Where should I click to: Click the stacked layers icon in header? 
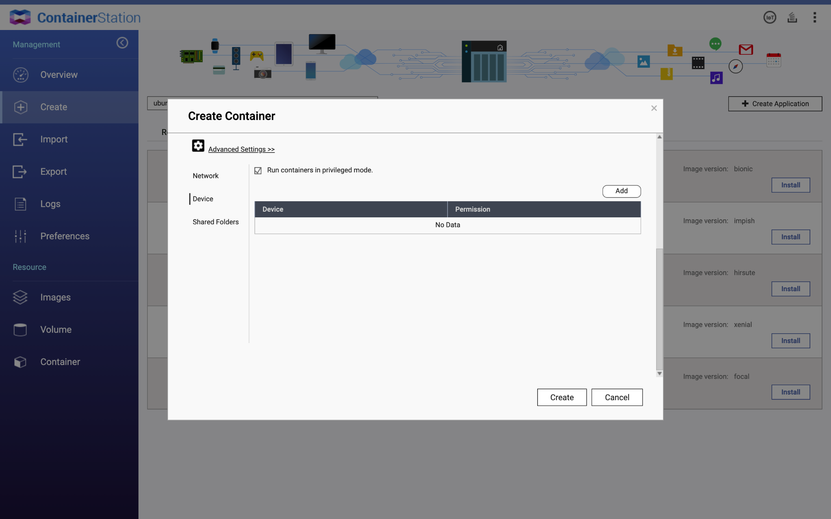click(x=792, y=17)
